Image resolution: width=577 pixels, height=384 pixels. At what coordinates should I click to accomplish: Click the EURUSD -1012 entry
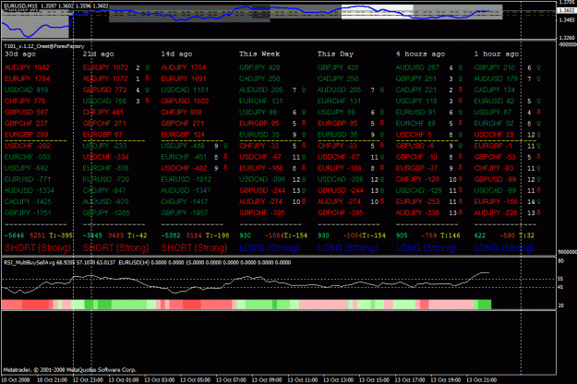point(186,179)
